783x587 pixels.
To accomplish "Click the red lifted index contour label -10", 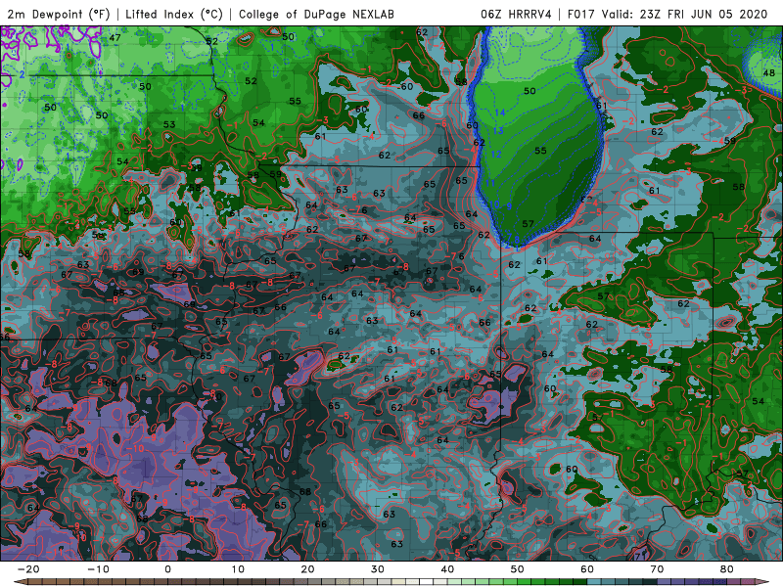I will (x=135, y=448).
